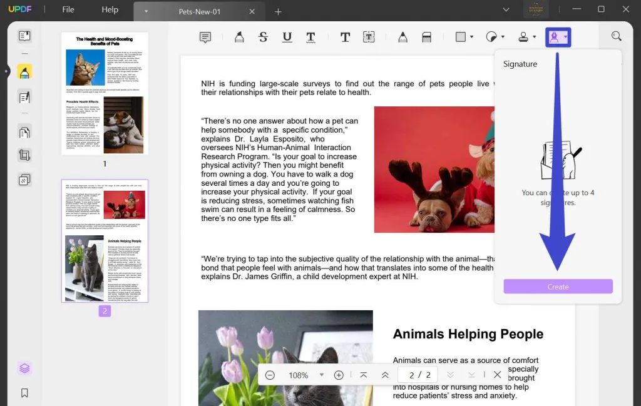The height and width of the screenshot is (406, 641).
Task: Open the search magnifier icon
Action: click(617, 37)
